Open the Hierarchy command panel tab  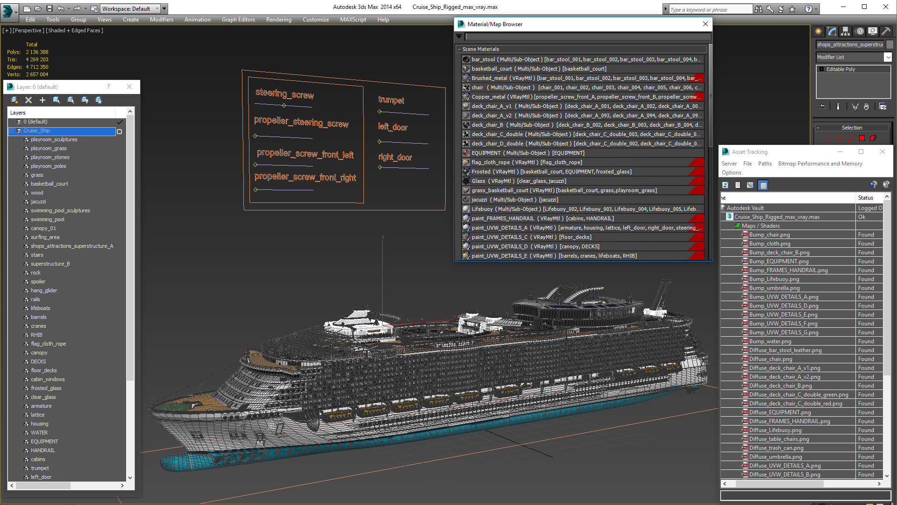click(845, 31)
